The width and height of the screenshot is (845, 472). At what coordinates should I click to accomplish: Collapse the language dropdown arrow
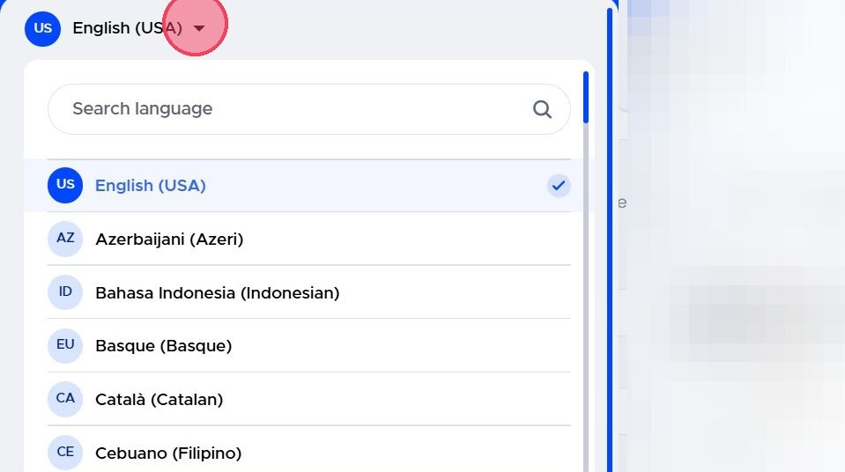tap(199, 28)
